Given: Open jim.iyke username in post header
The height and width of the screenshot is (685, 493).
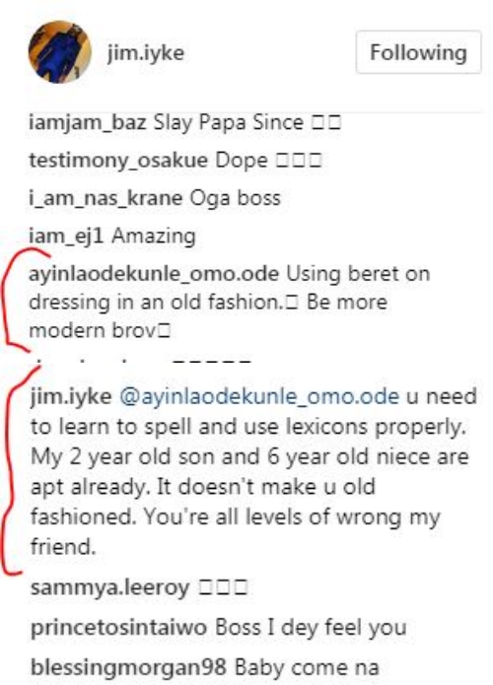Looking at the screenshot, I should click(146, 53).
